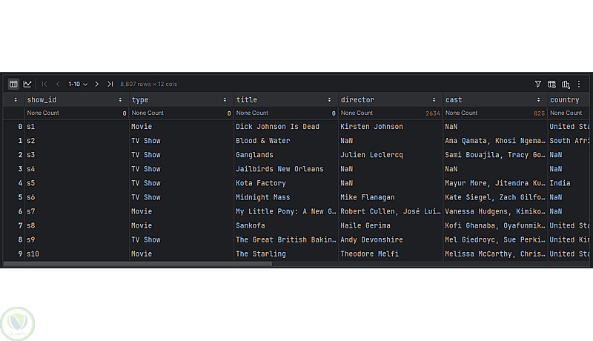The height and width of the screenshot is (341, 593).
Task: Select the cell 'Midnight Mass'
Action: pos(262,197)
